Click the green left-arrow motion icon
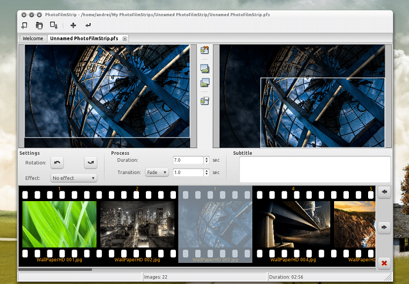 pos(205,83)
